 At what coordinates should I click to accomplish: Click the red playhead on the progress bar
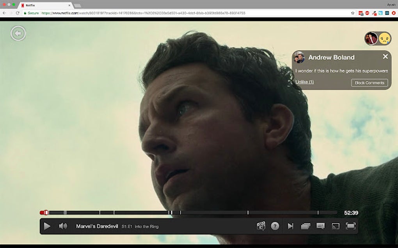click(x=46, y=213)
